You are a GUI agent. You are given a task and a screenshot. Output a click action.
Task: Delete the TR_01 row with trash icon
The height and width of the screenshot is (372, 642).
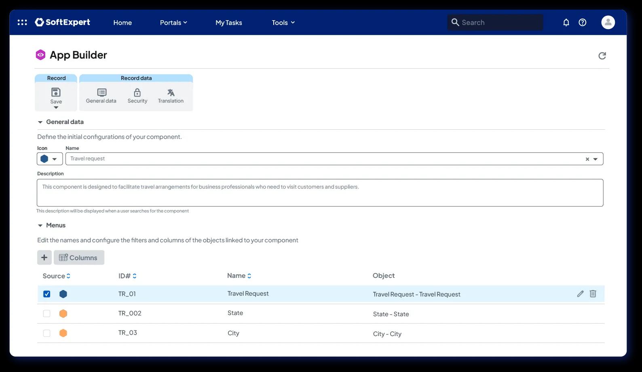(x=593, y=294)
